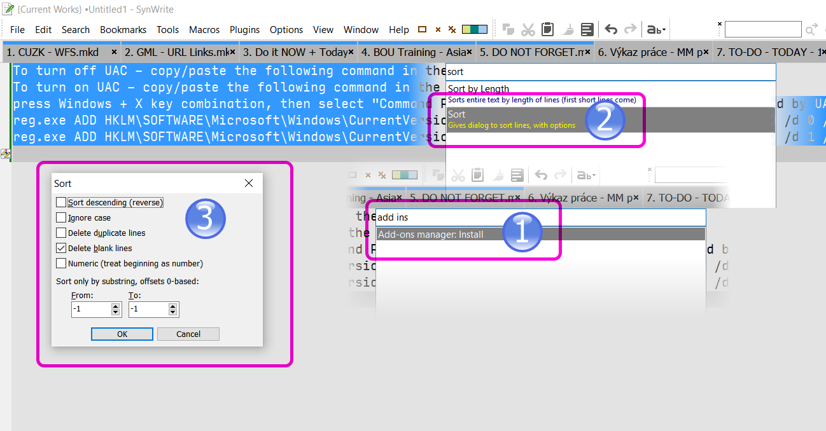Enable Sort descending (reverse) checkbox
826x431 pixels.
click(61, 202)
